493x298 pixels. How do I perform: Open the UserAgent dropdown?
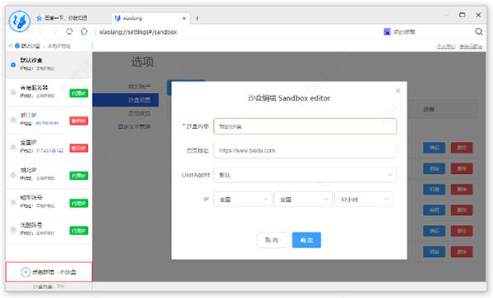point(305,175)
